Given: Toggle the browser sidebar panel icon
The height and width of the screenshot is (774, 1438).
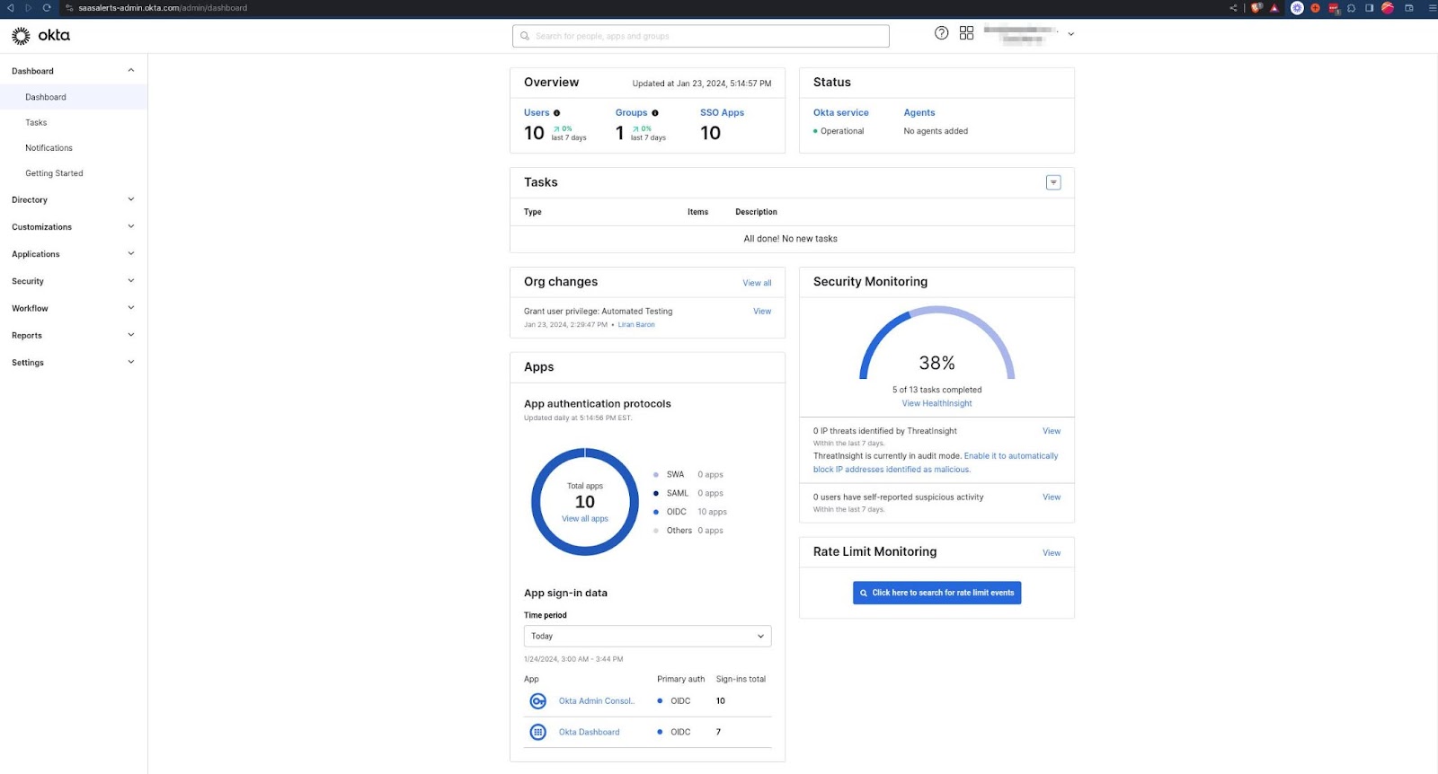Looking at the screenshot, I should point(1369,8).
